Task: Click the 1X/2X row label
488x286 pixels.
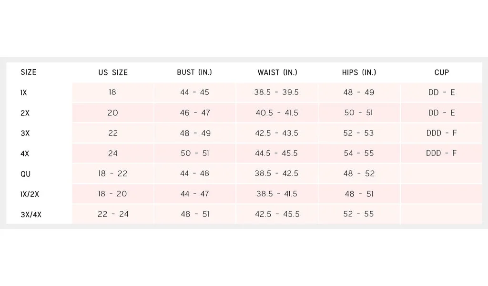Action: click(30, 194)
